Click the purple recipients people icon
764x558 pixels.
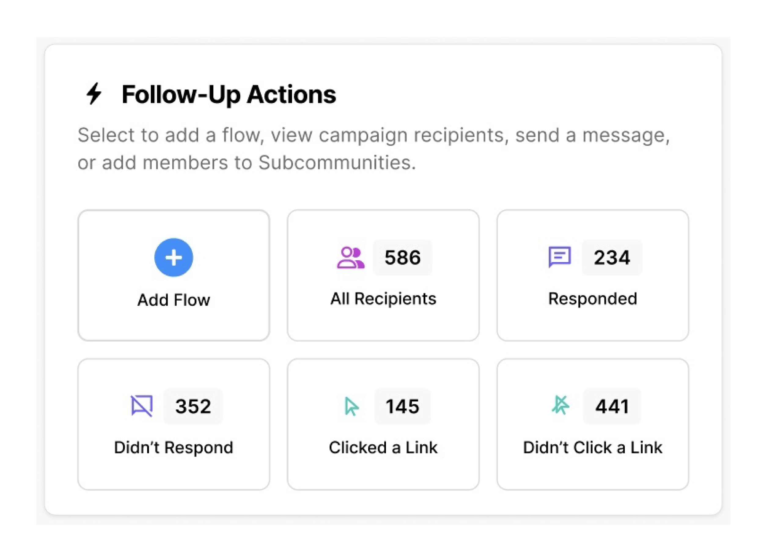tap(351, 258)
